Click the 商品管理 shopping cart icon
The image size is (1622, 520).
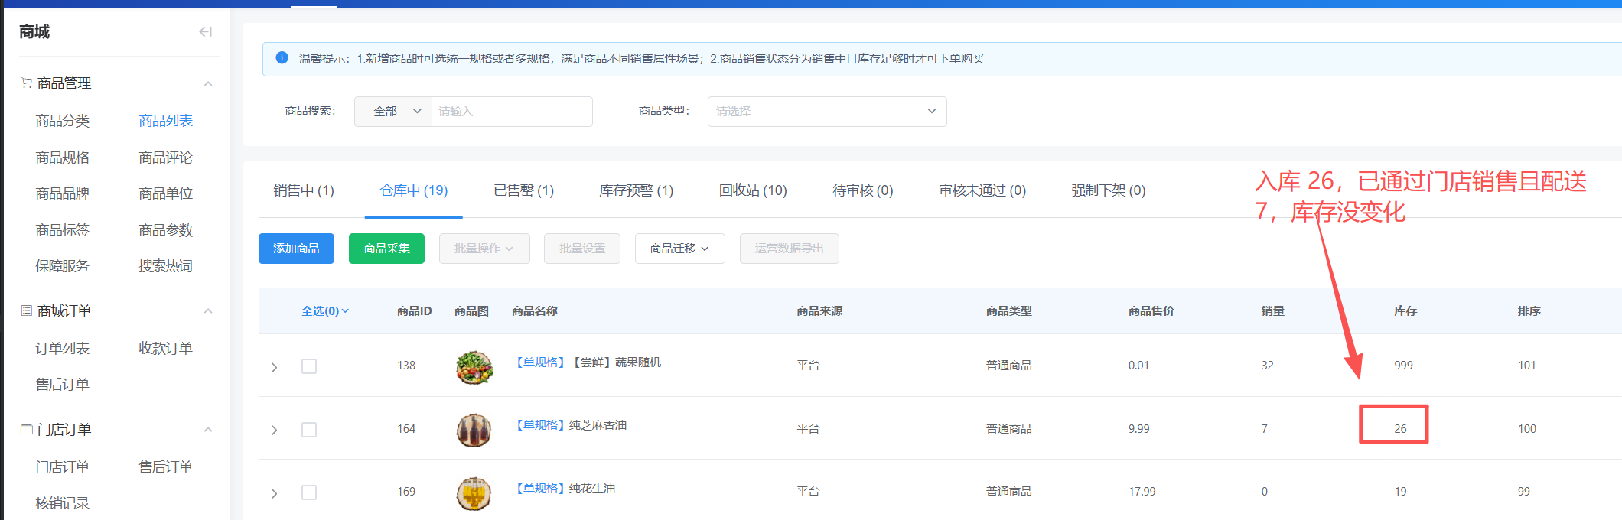click(27, 83)
